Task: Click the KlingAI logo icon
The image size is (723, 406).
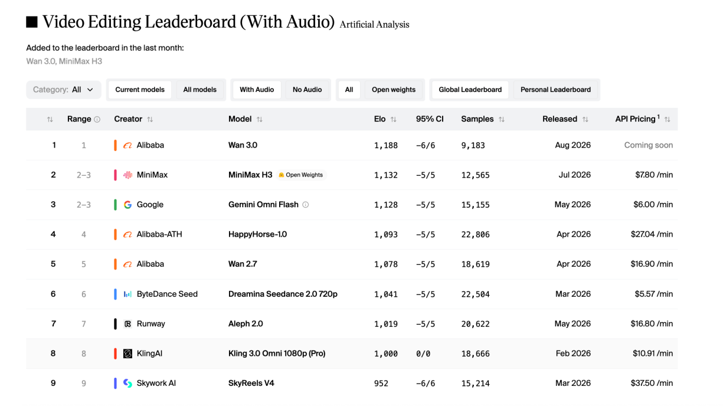Action: pos(127,353)
